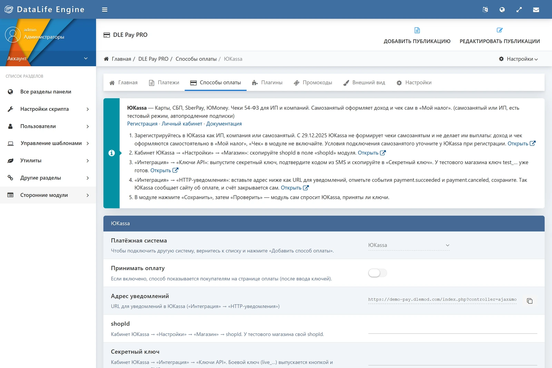Click the external link icon on step 2
Image resolution: width=552 pixels, height=368 pixels.
383,153
